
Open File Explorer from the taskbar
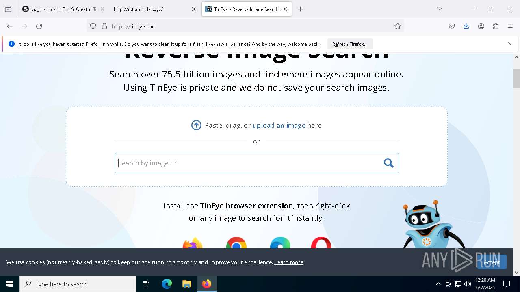tap(186, 284)
